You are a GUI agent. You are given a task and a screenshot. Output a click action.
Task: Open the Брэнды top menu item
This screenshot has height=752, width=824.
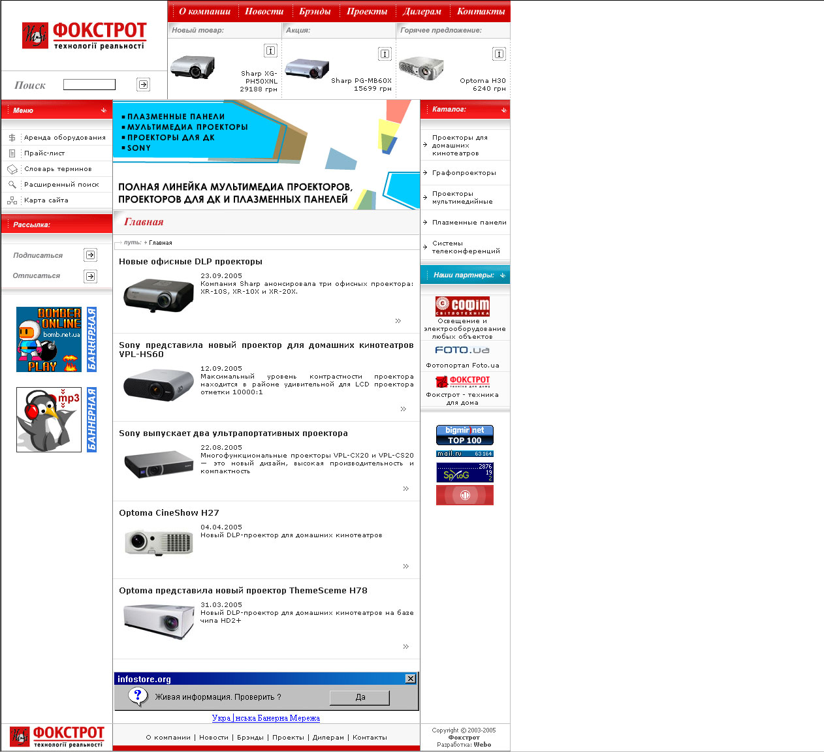[x=315, y=11]
